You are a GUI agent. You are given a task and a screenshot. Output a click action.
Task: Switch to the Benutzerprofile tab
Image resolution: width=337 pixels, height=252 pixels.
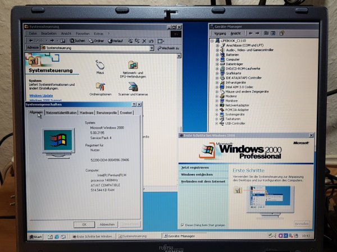tap(107, 113)
